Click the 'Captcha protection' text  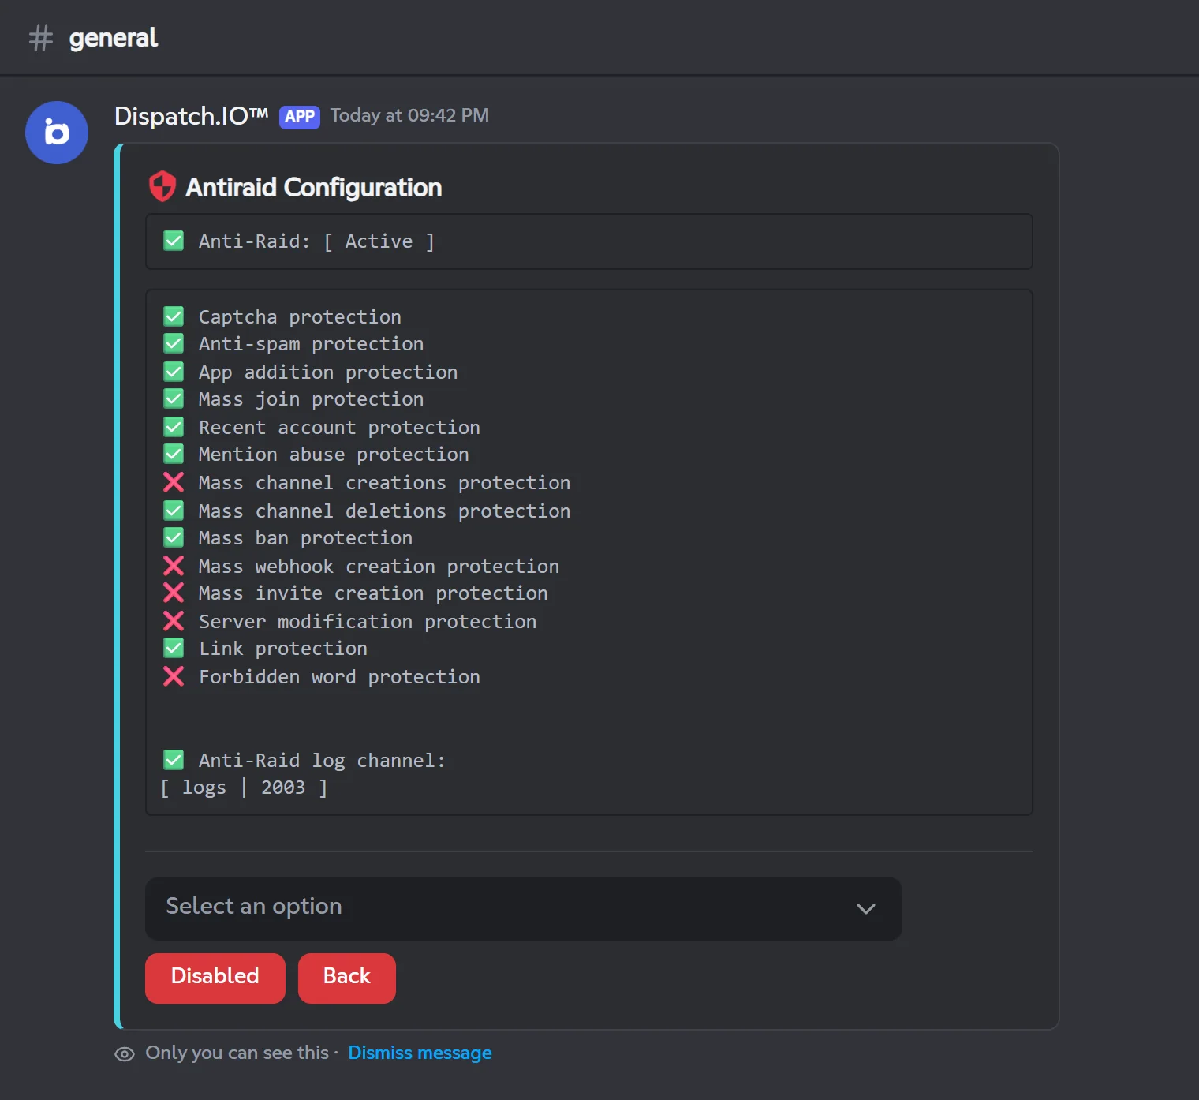(x=300, y=317)
